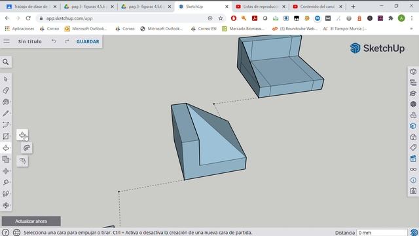Click the Redo arrow
The width and height of the screenshot is (419, 236).
[x=67, y=41]
